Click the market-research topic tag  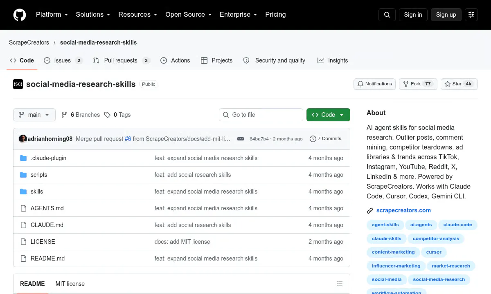point(451,266)
